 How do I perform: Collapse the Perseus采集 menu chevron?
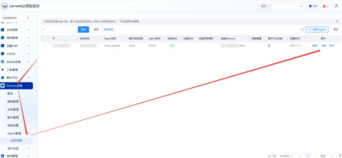tap(28, 86)
